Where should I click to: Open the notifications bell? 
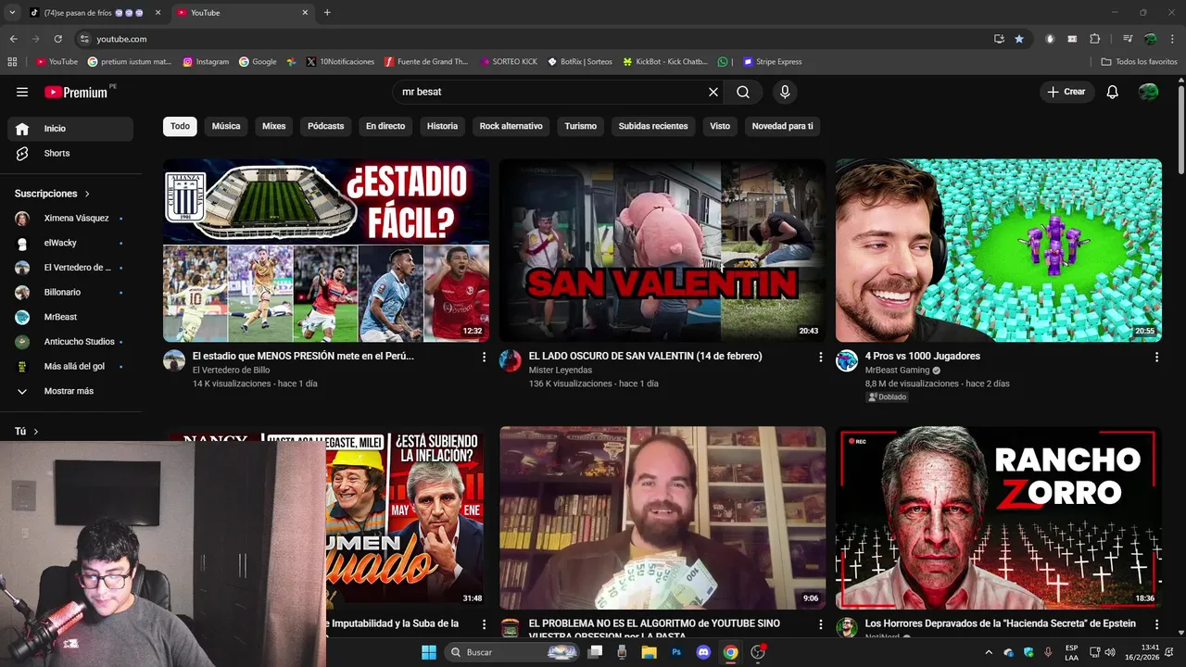[x=1113, y=92]
